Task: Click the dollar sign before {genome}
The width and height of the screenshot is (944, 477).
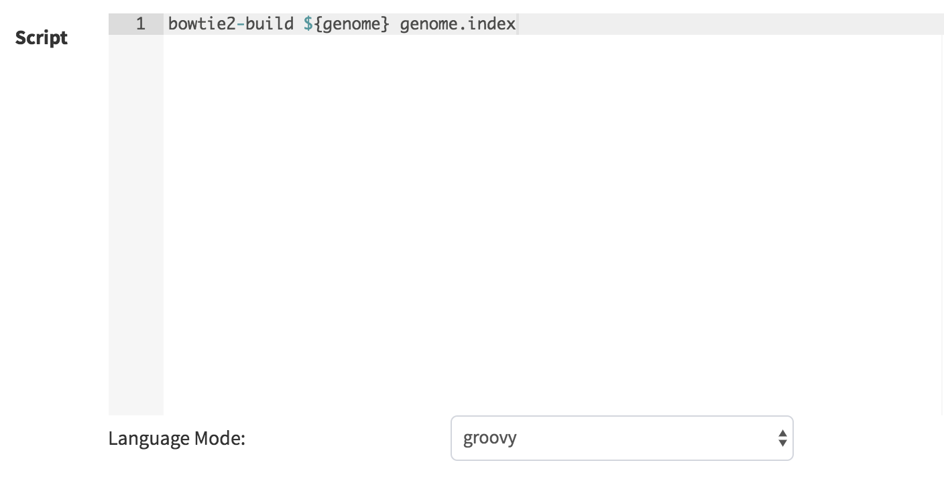Action: (308, 24)
